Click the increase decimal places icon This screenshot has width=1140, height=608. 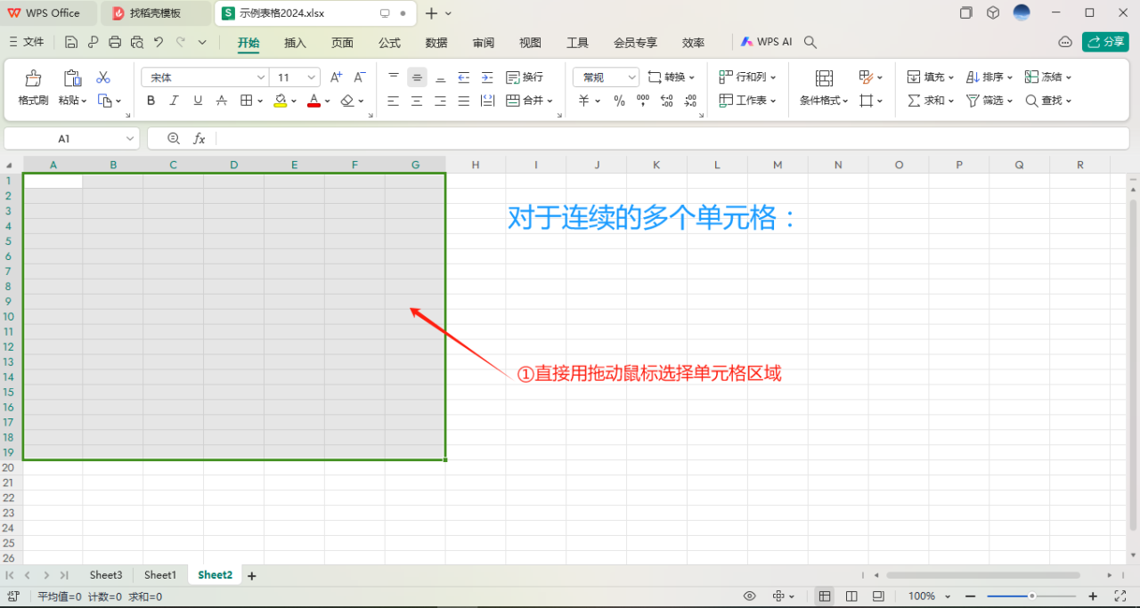(x=666, y=101)
